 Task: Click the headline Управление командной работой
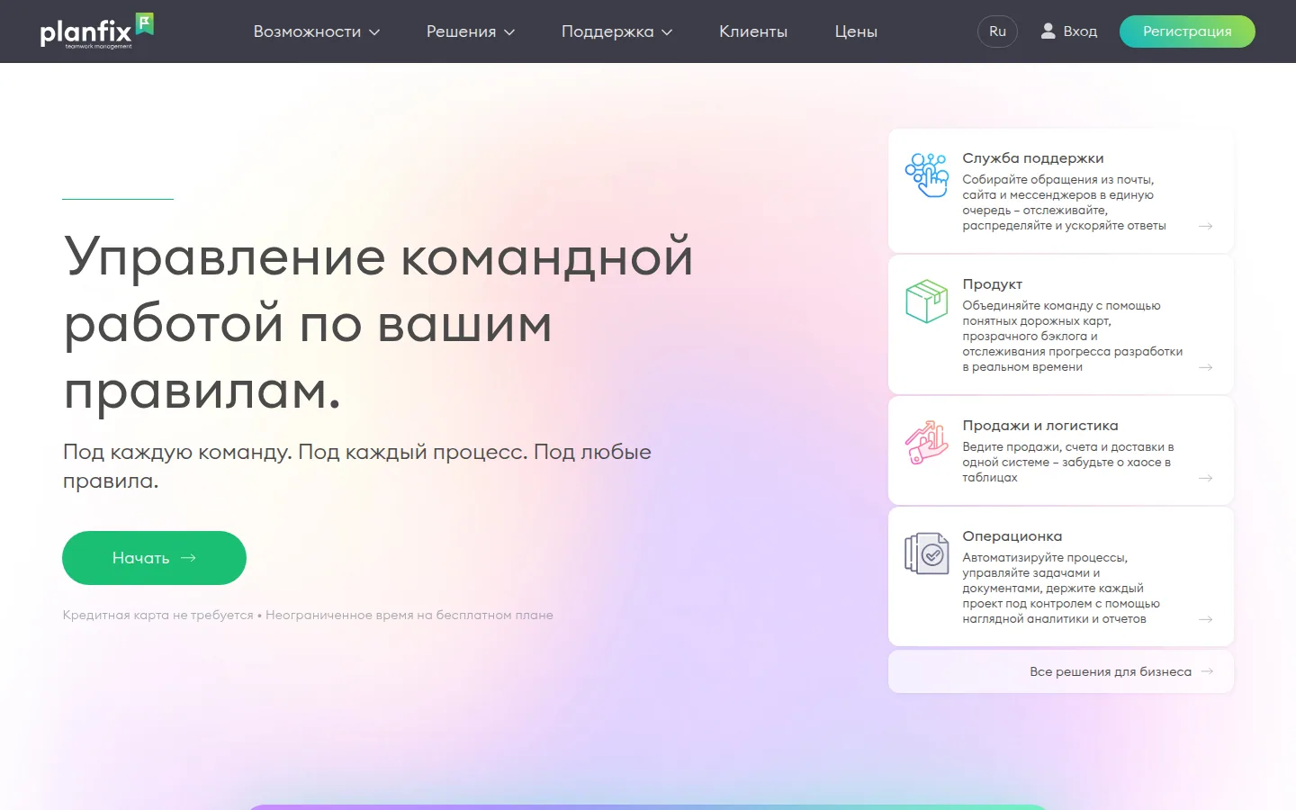(x=379, y=323)
